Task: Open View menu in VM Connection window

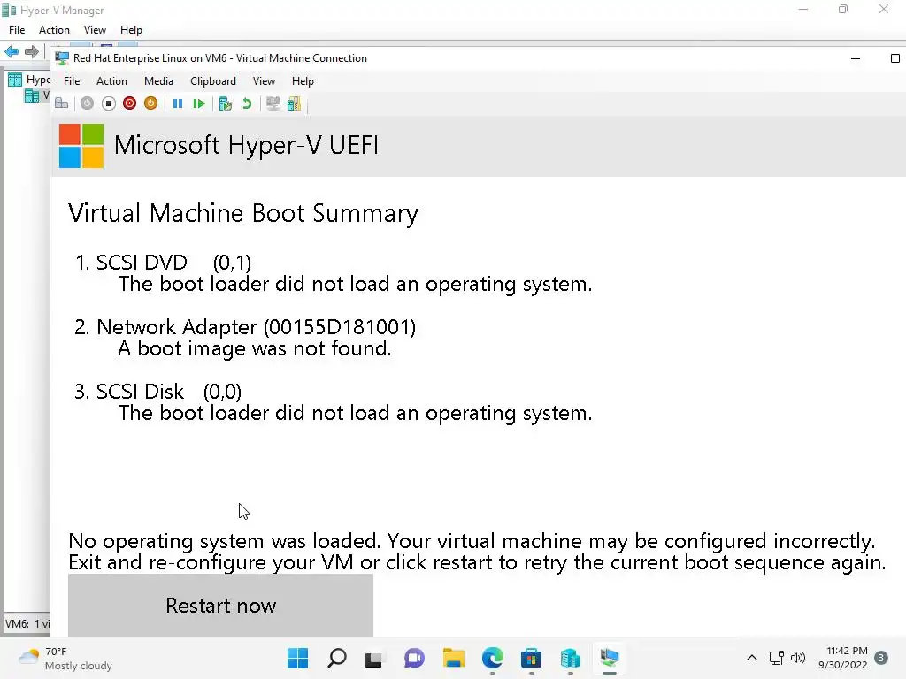Action: (264, 80)
